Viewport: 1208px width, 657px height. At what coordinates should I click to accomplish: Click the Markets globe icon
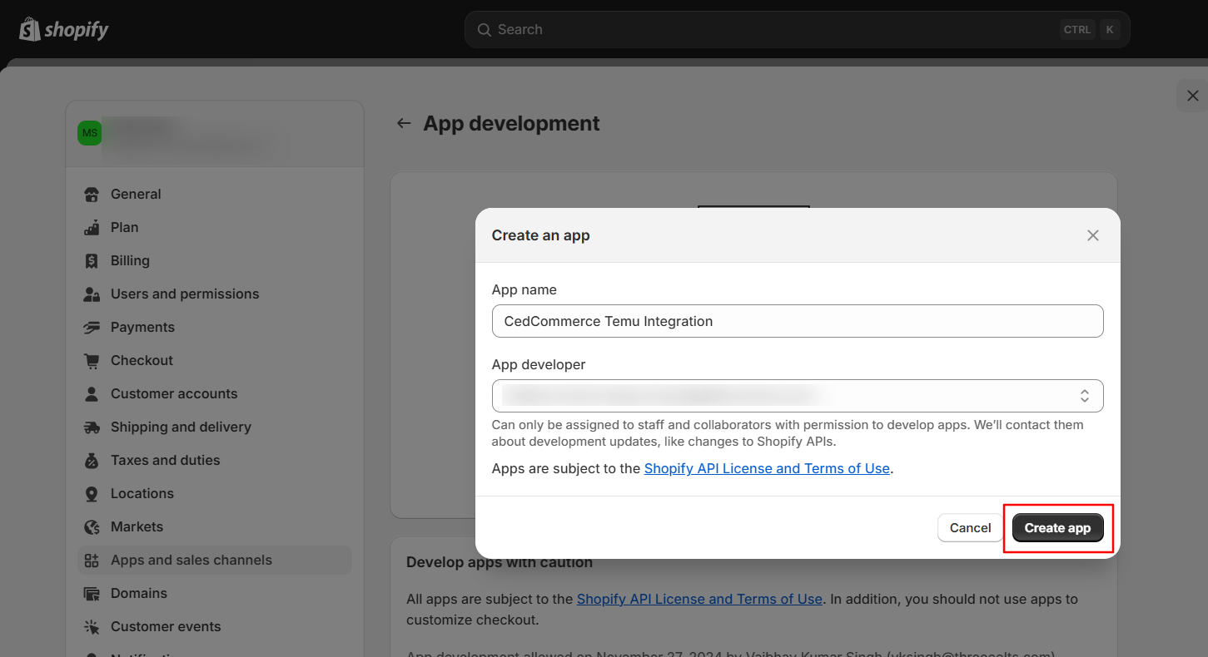(92, 527)
